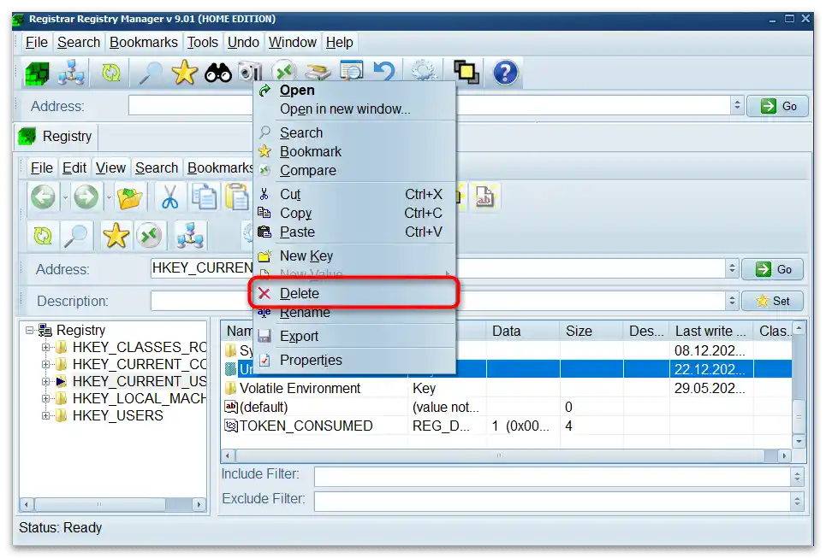Click the Copy pages icon in inner toolbar

click(x=205, y=197)
